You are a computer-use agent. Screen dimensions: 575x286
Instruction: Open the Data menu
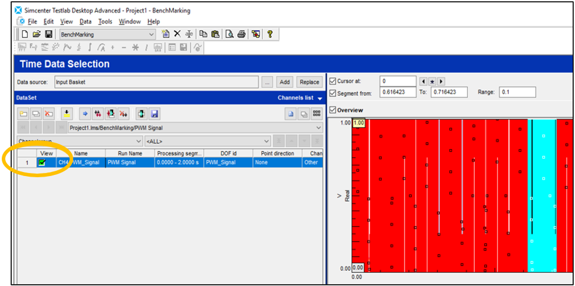coord(85,22)
